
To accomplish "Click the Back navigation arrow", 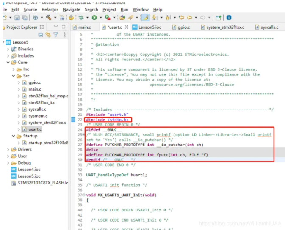I will [189, 18].
